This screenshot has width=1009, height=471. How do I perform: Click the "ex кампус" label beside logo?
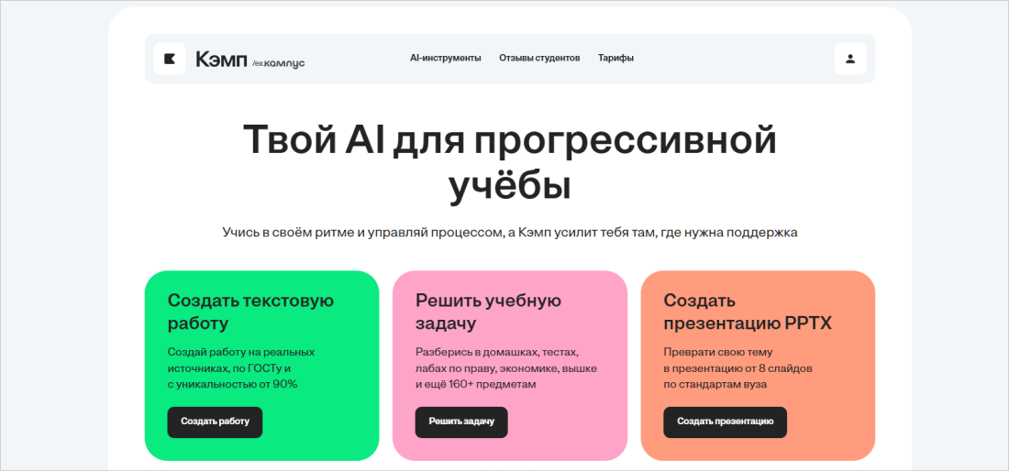pos(278,62)
